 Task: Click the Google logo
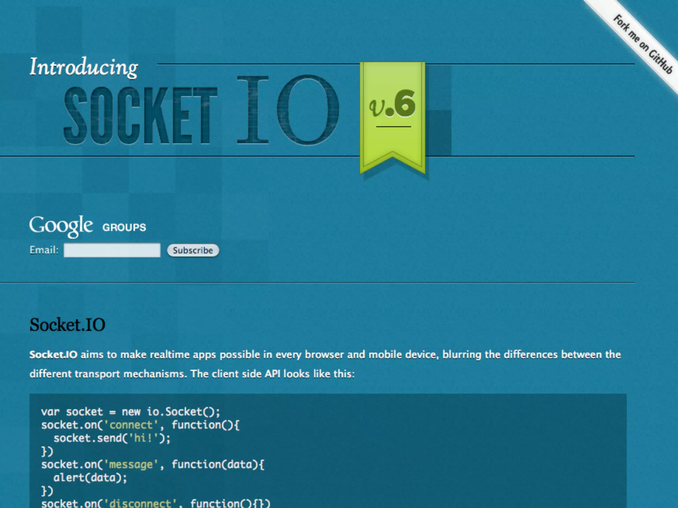[x=61, y=226]
